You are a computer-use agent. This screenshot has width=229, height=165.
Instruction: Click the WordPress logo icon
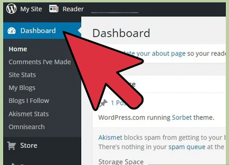pos(11,9)
